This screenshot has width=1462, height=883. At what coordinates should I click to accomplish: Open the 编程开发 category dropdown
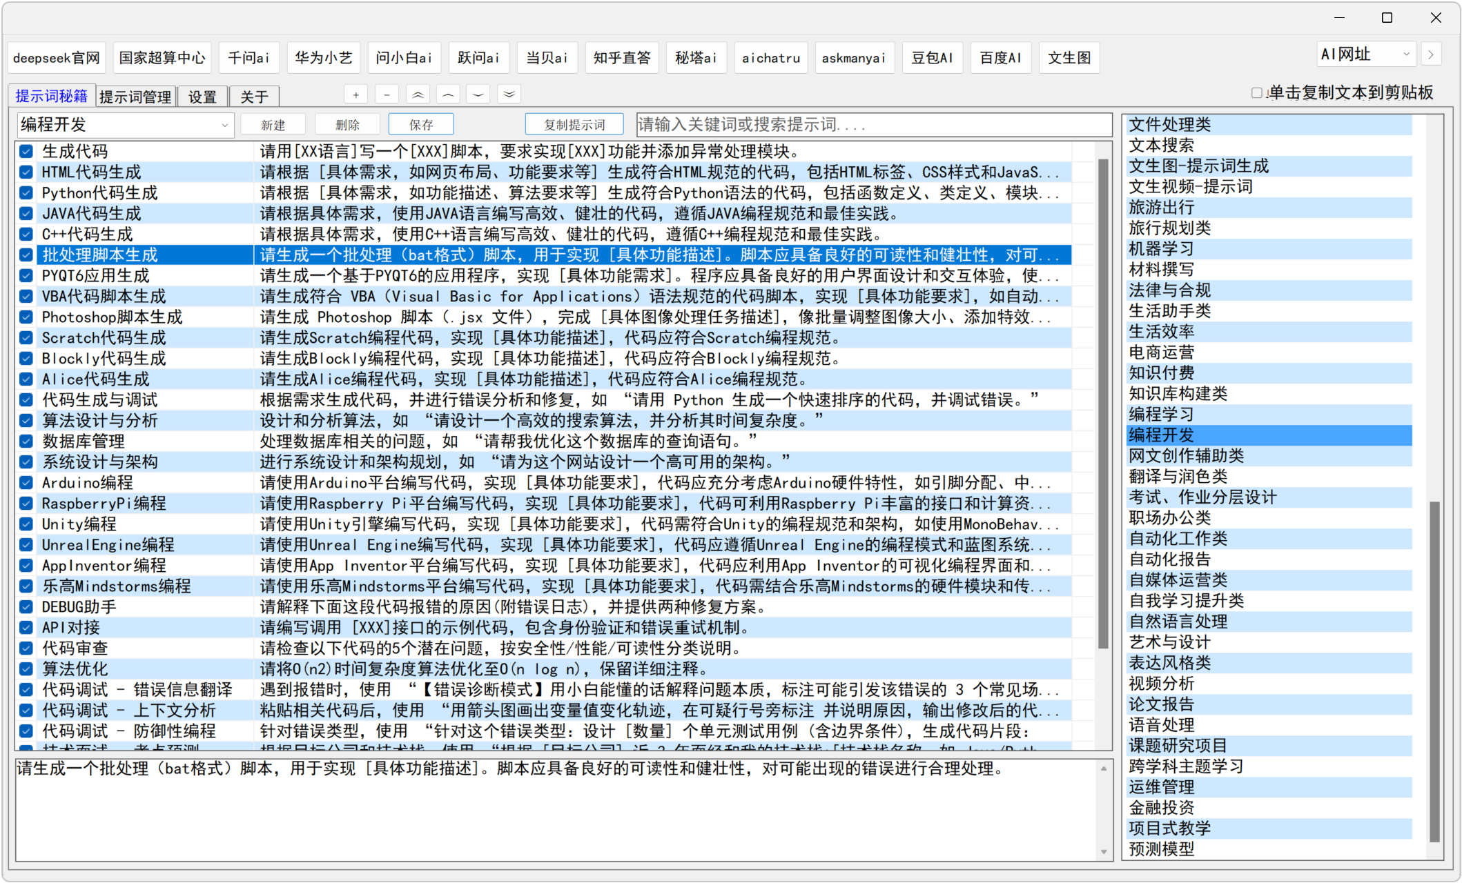click(x=126, y=125)
